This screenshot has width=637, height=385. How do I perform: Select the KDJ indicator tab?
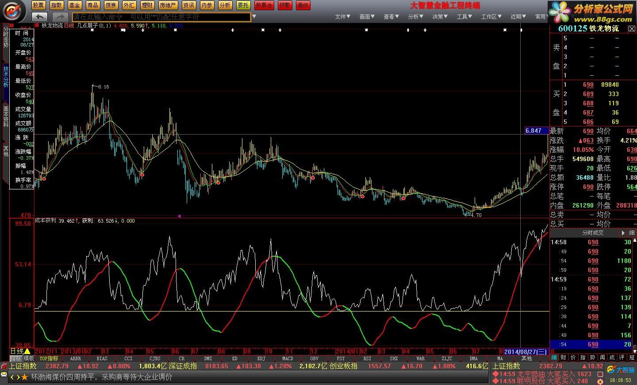261,358
